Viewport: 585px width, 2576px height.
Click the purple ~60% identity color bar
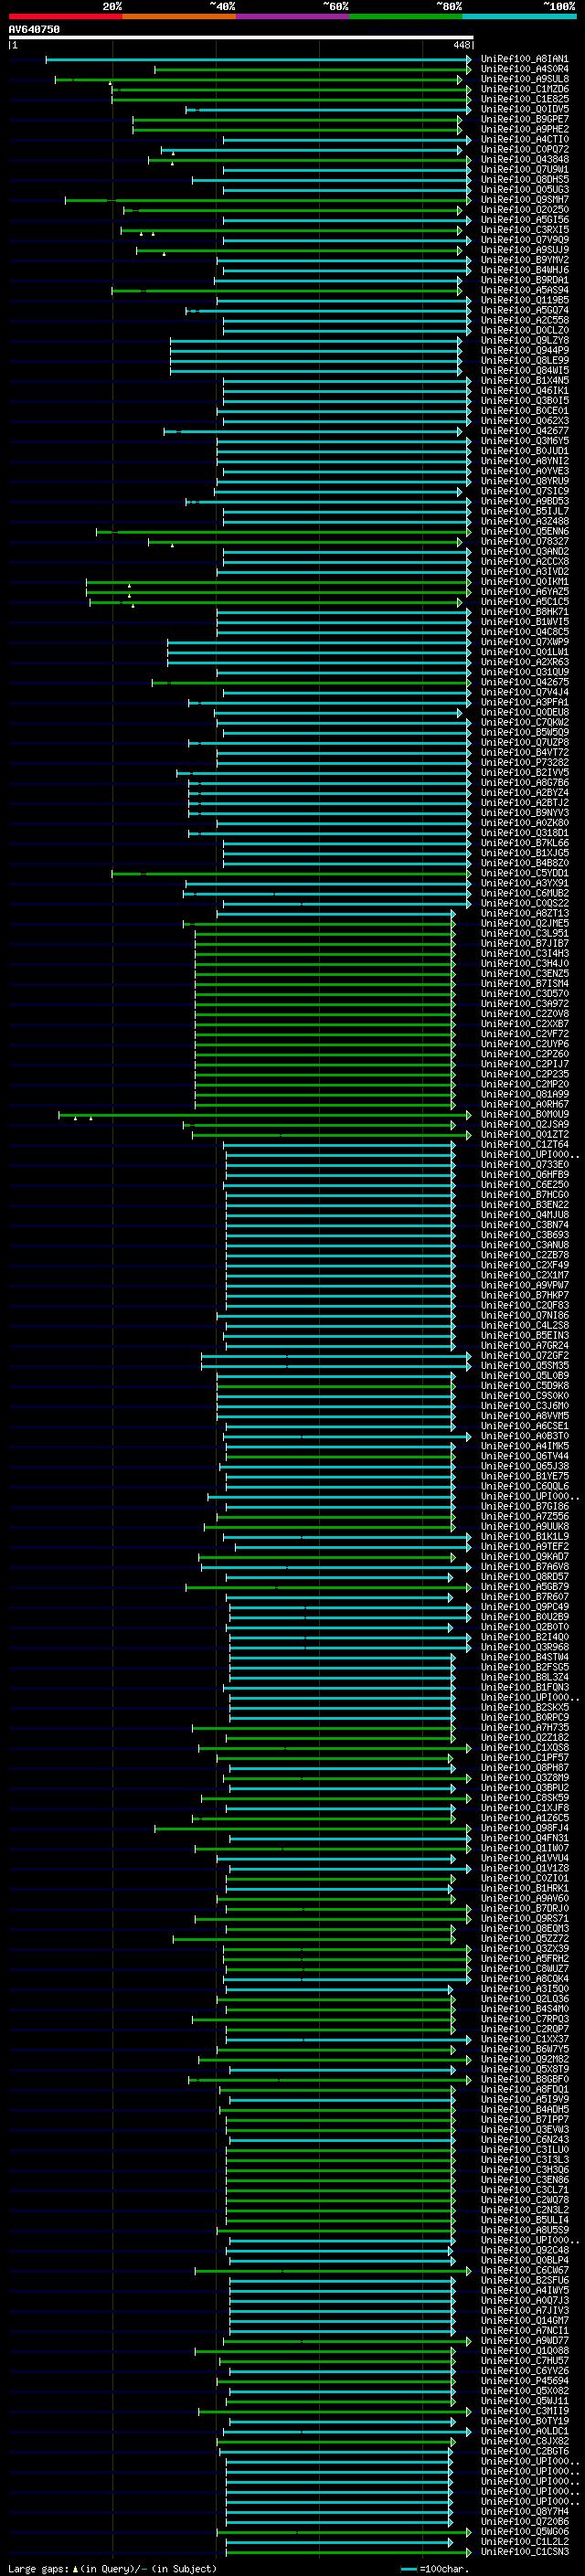pyautogui.click(x=293, y=16)
